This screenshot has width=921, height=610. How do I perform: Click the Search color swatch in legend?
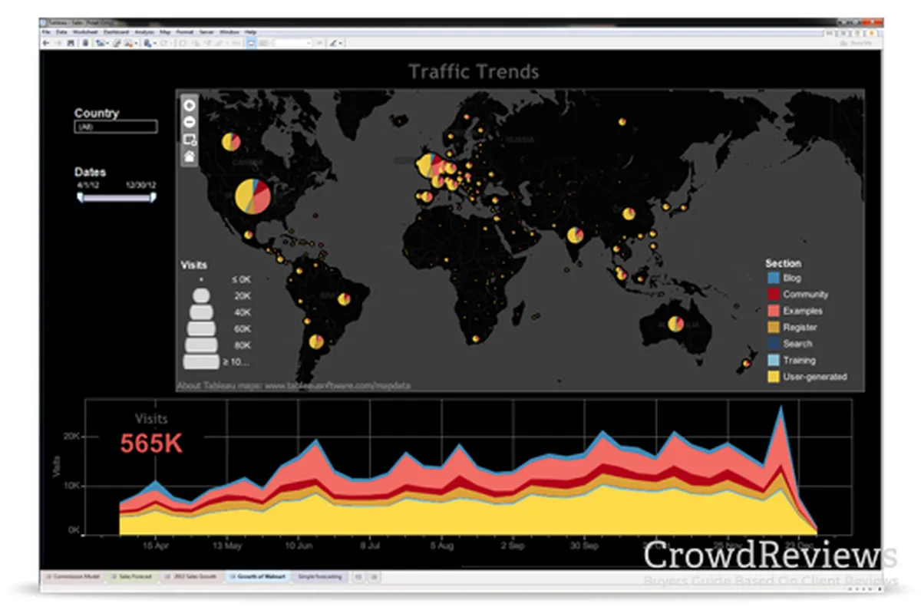point(773,344)
